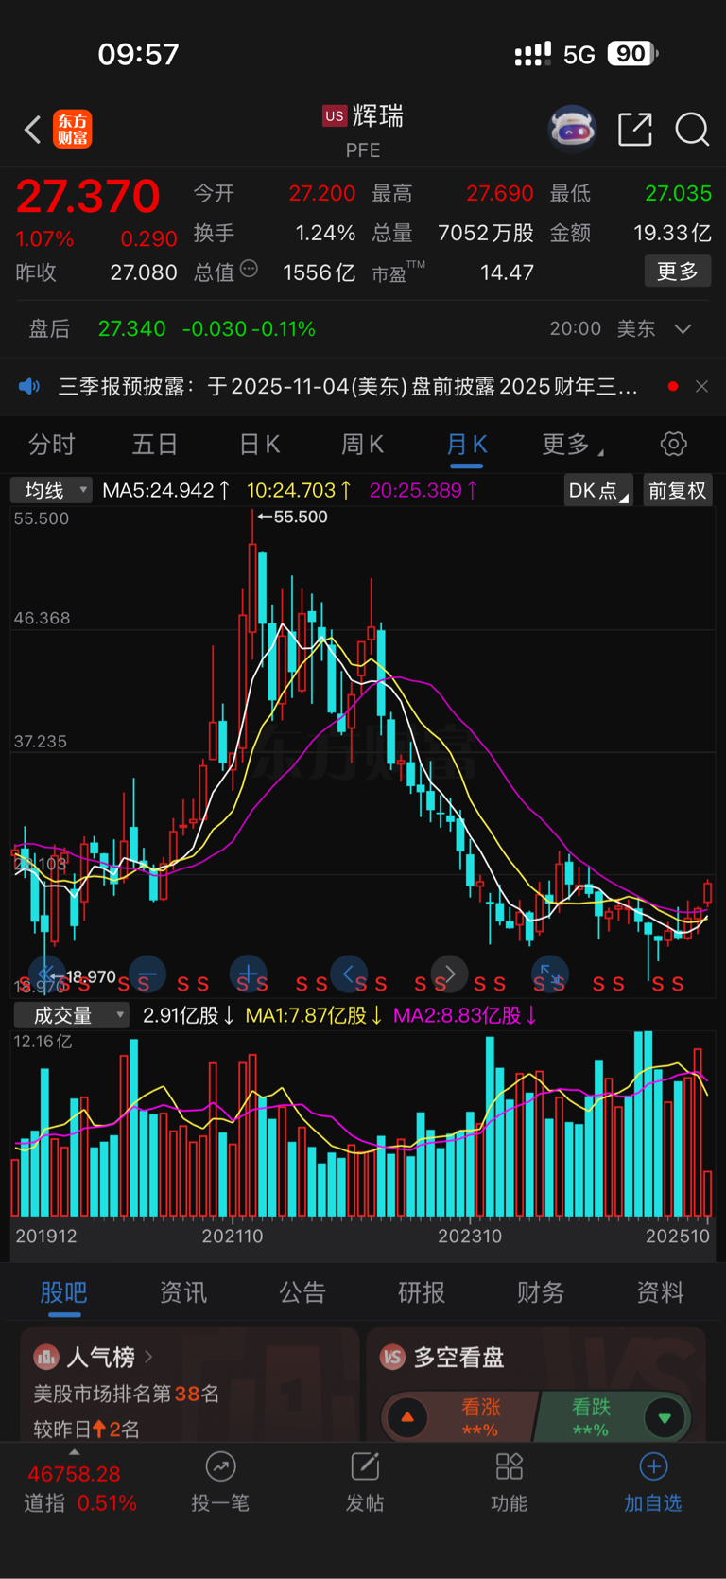Tap the chart zoom-out minus icon
The height and width of the screenshot is (1579, 726).
pyautogui.click(x=147, y=974)
